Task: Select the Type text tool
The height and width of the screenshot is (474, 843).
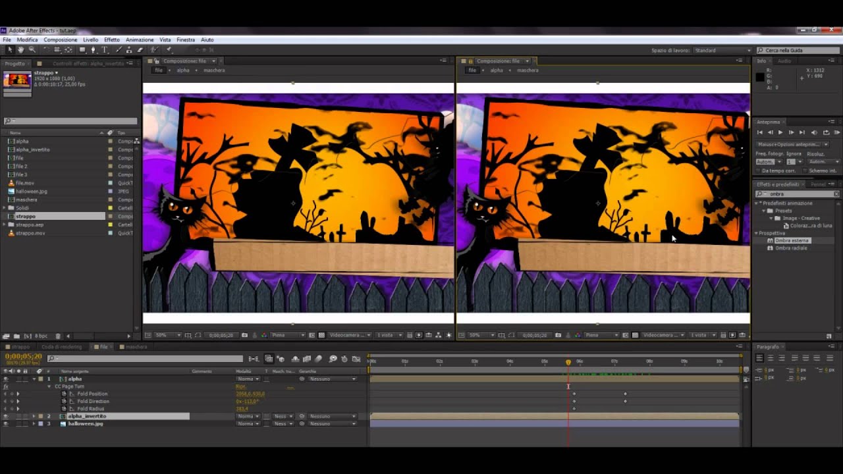Action: point(104,50)
